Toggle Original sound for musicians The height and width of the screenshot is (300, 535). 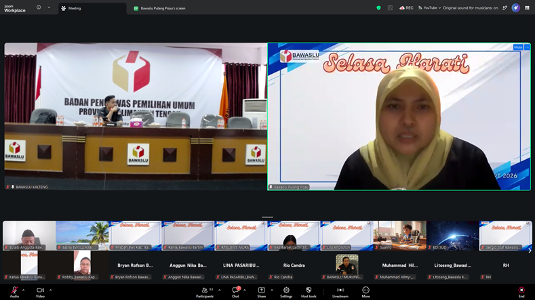[x=470, y=8]
